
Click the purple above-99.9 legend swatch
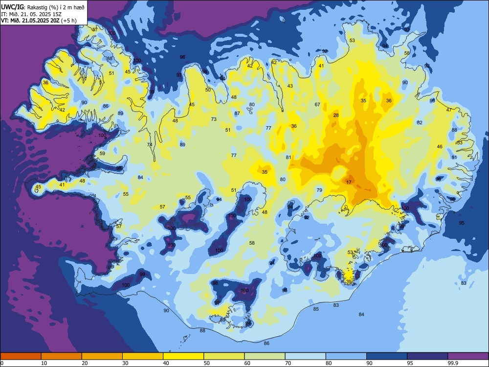[x=468, y=356]
